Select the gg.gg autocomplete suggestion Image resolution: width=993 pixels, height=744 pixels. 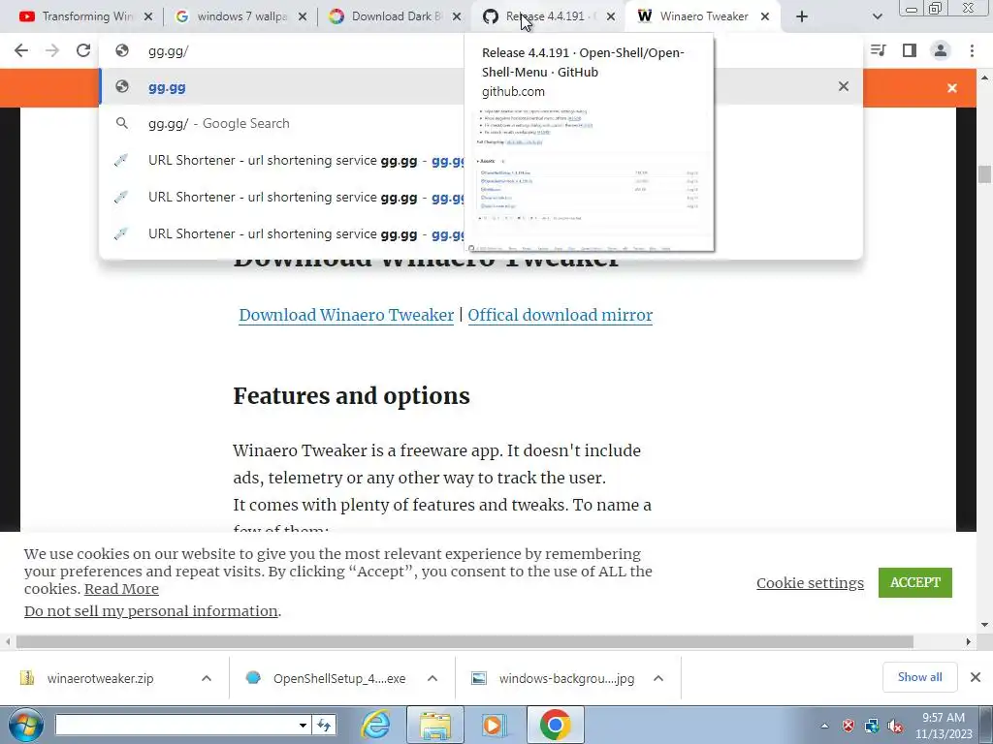click(282, 86)
